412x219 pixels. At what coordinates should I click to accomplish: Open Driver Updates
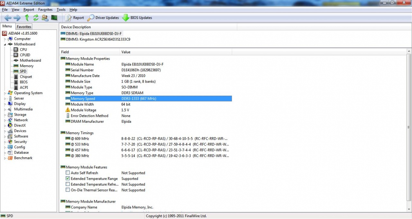[103, 18]
